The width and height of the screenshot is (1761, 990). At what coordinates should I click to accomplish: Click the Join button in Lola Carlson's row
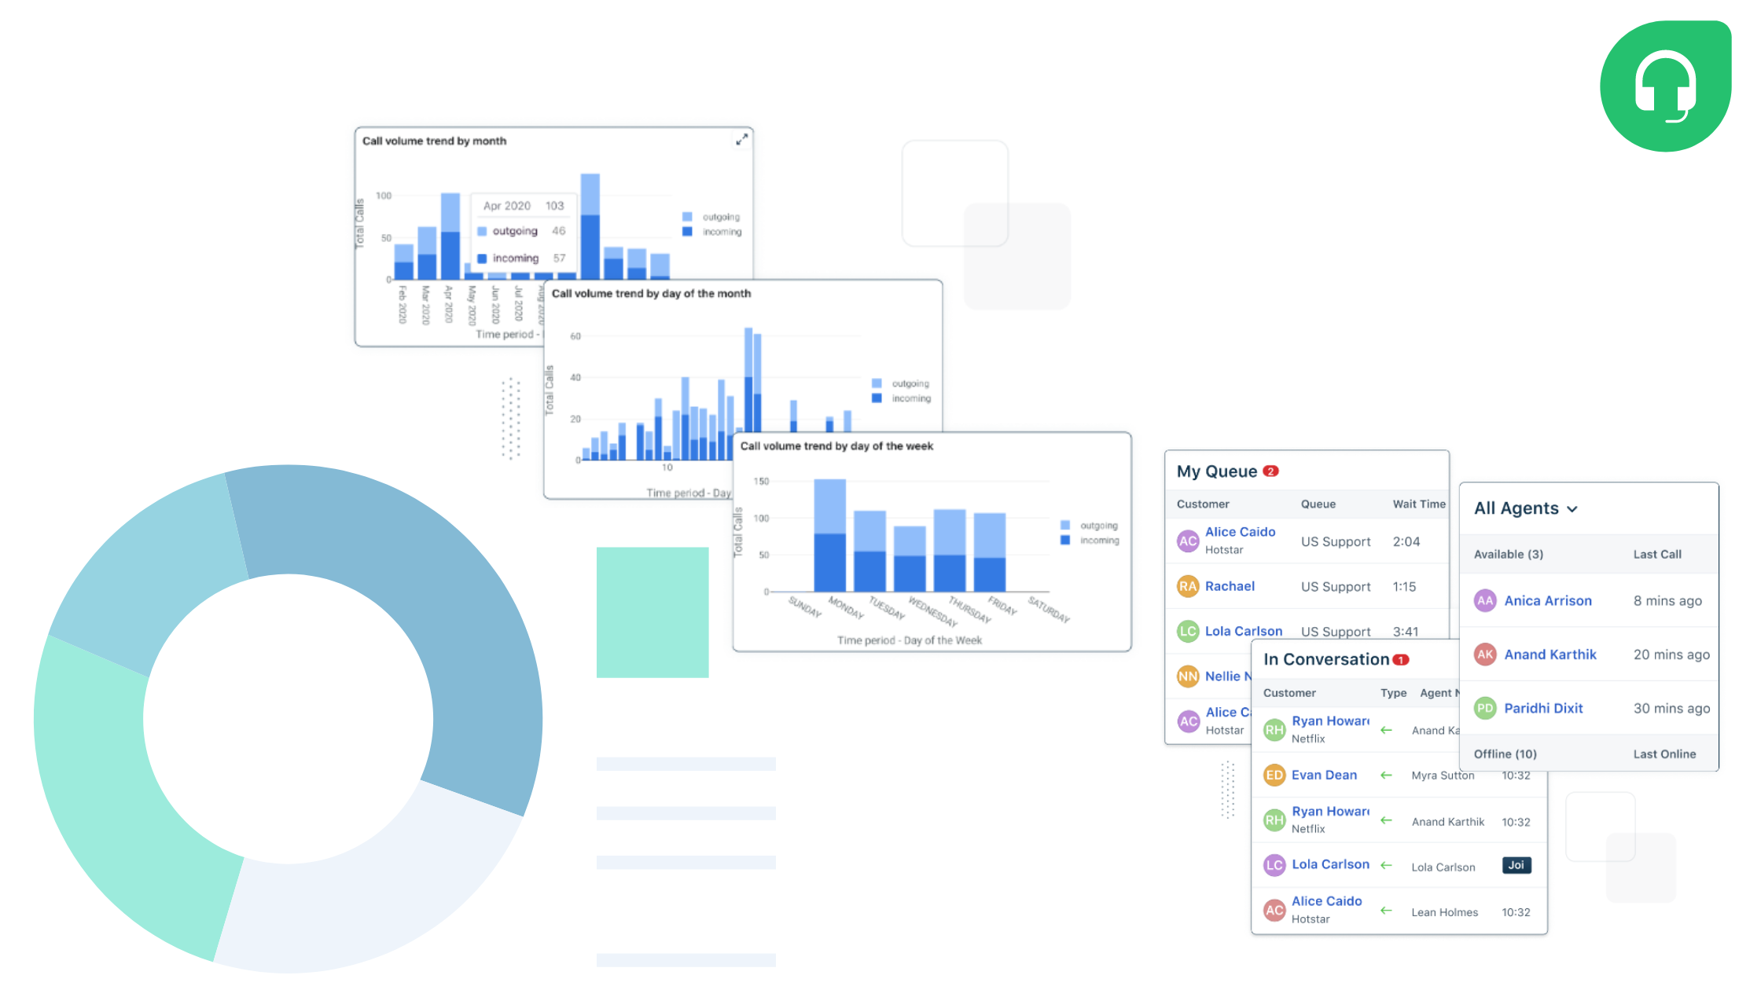tap(1517, 865)
